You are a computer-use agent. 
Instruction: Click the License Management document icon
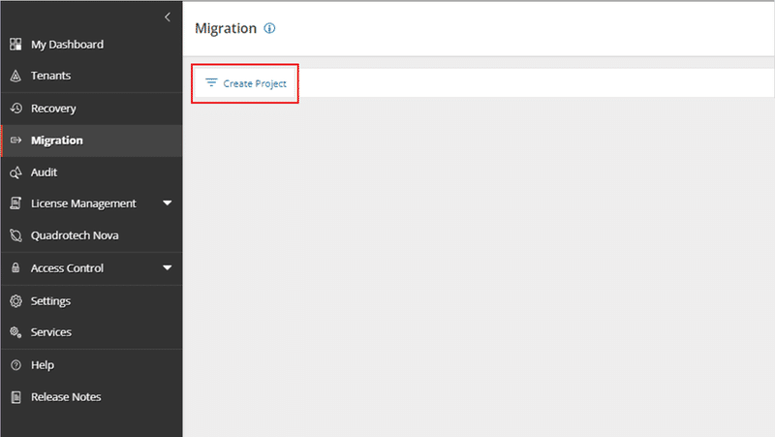click(15, 203)
